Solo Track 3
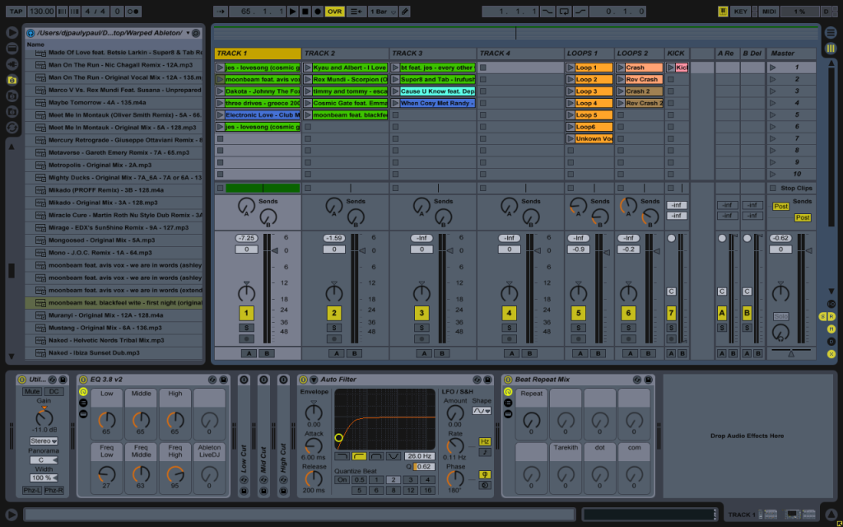The height and width of the screenshot is (527, 843). 421,327
